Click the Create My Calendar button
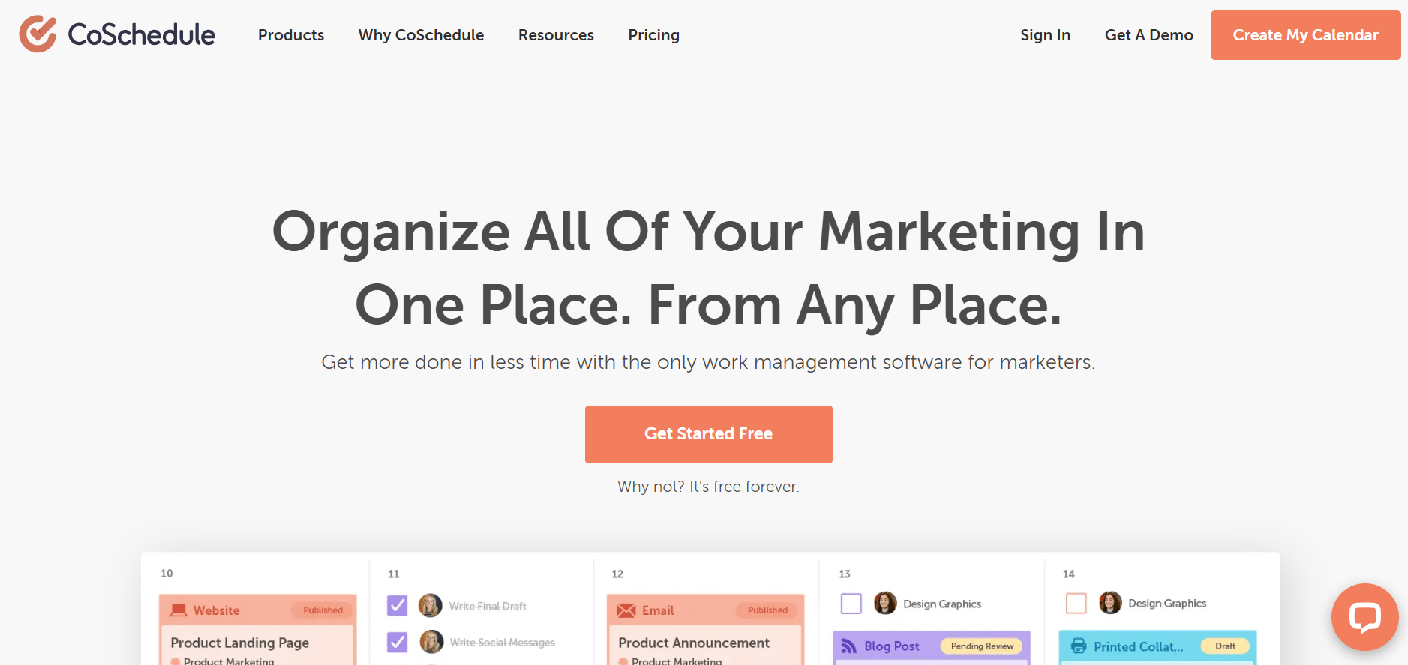The width and height of the screenshot is (1408, 665). (1304, 35)
